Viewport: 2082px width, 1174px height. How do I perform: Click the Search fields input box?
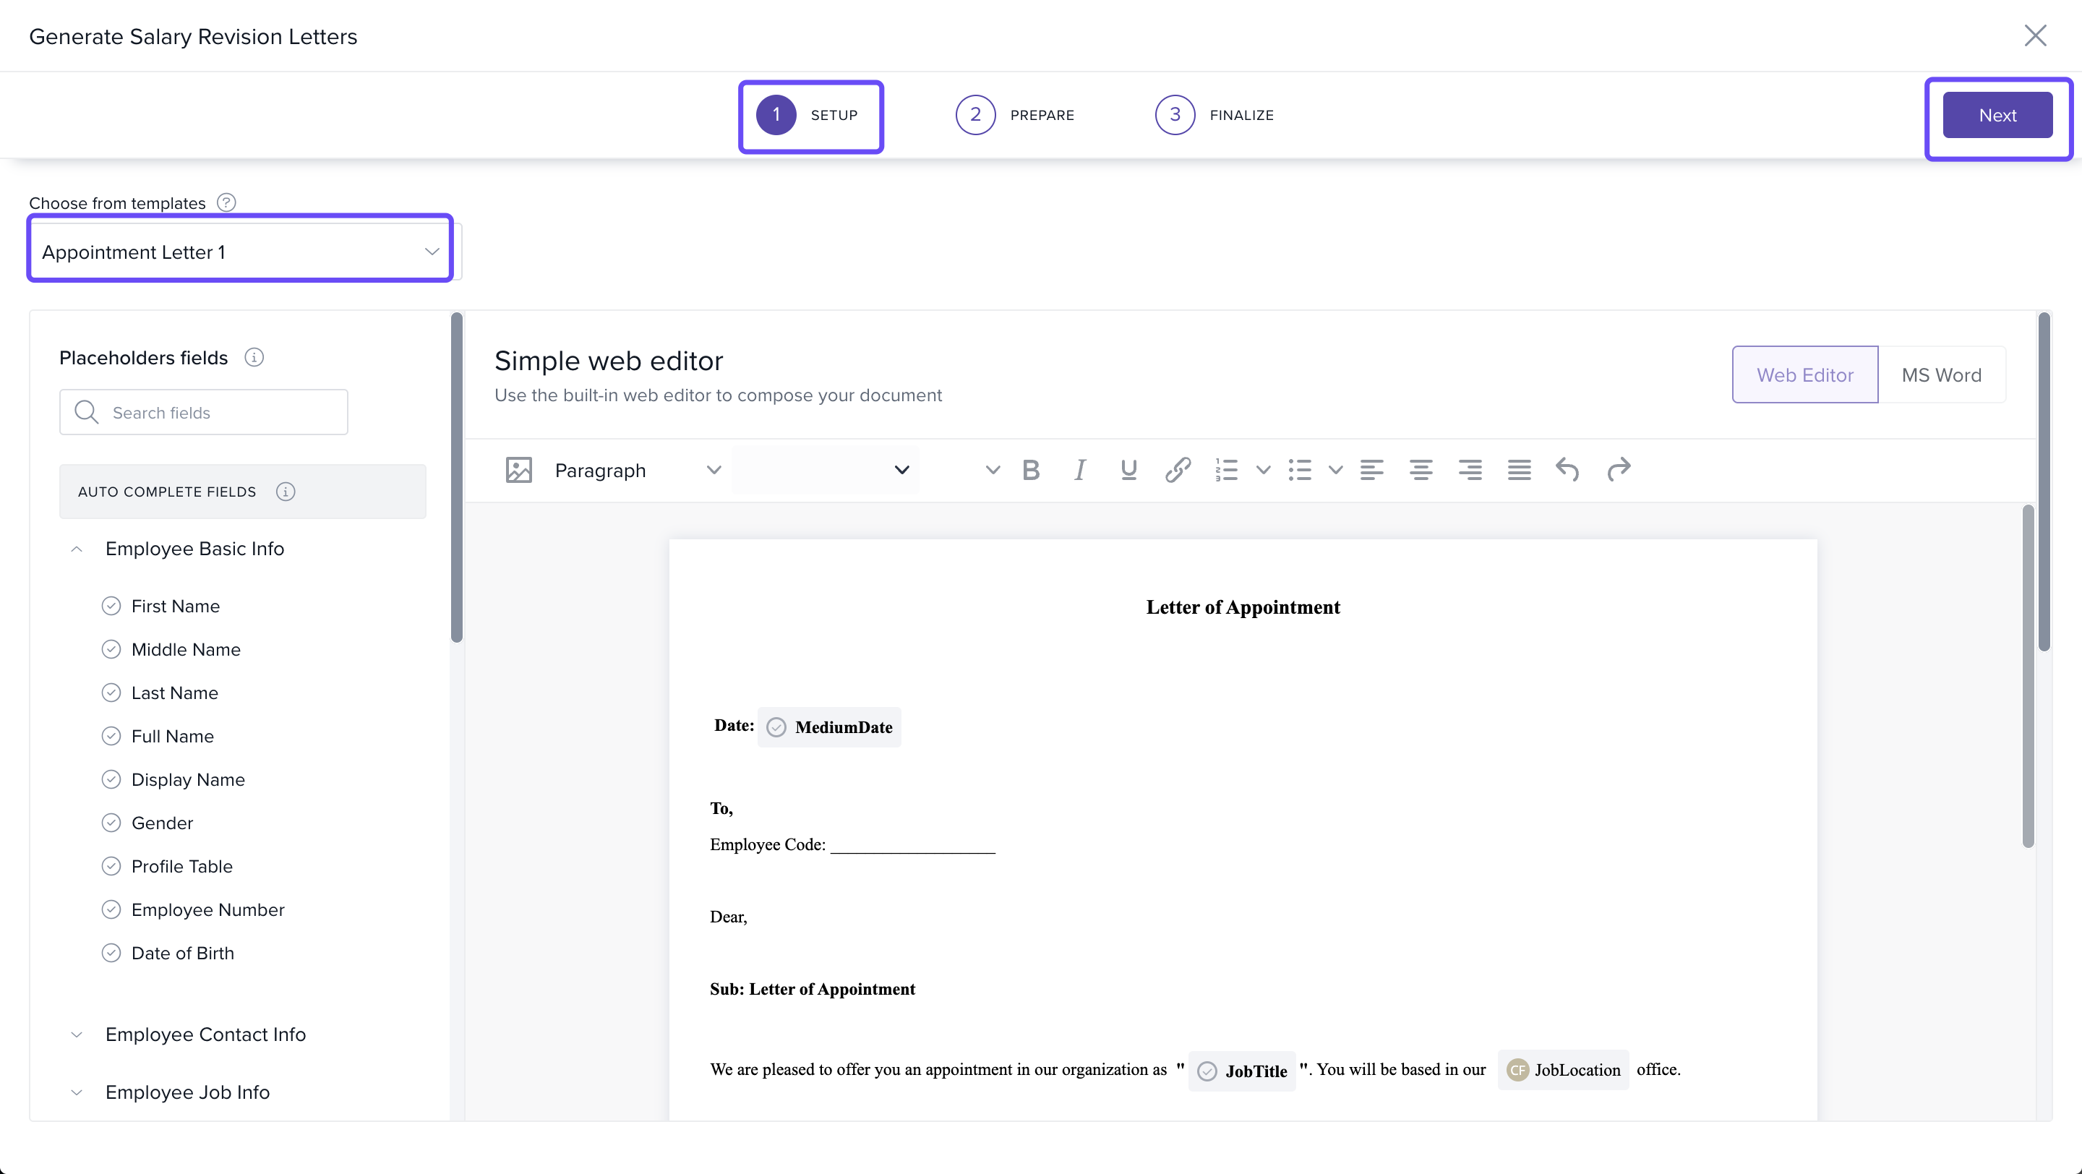point(204,413)
